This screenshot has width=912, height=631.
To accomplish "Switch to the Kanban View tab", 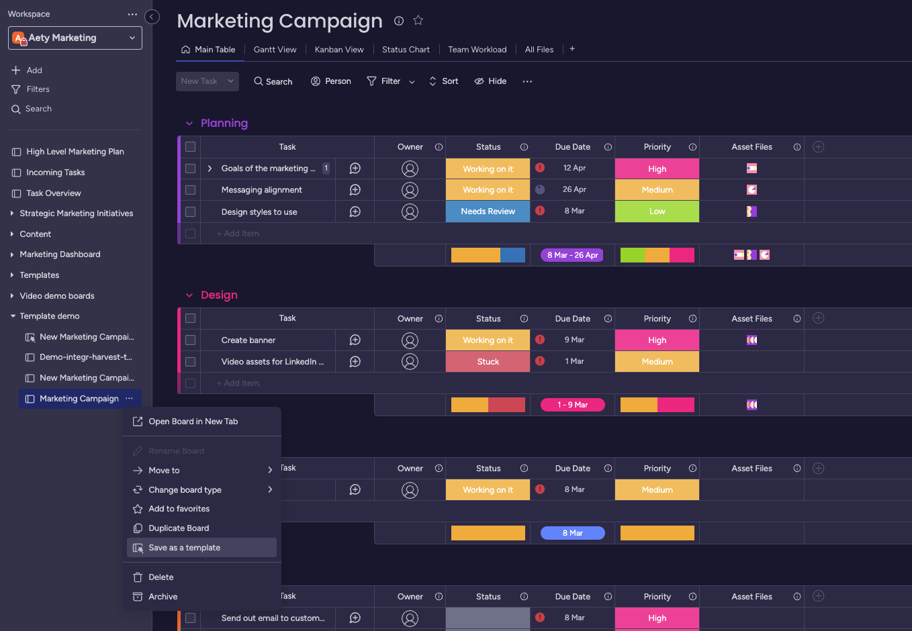I will tap(339, 49).
